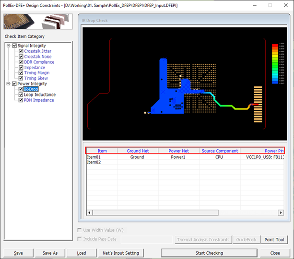
Task: Collapse the Power Integrity tree node
Action: click(9, 84)
